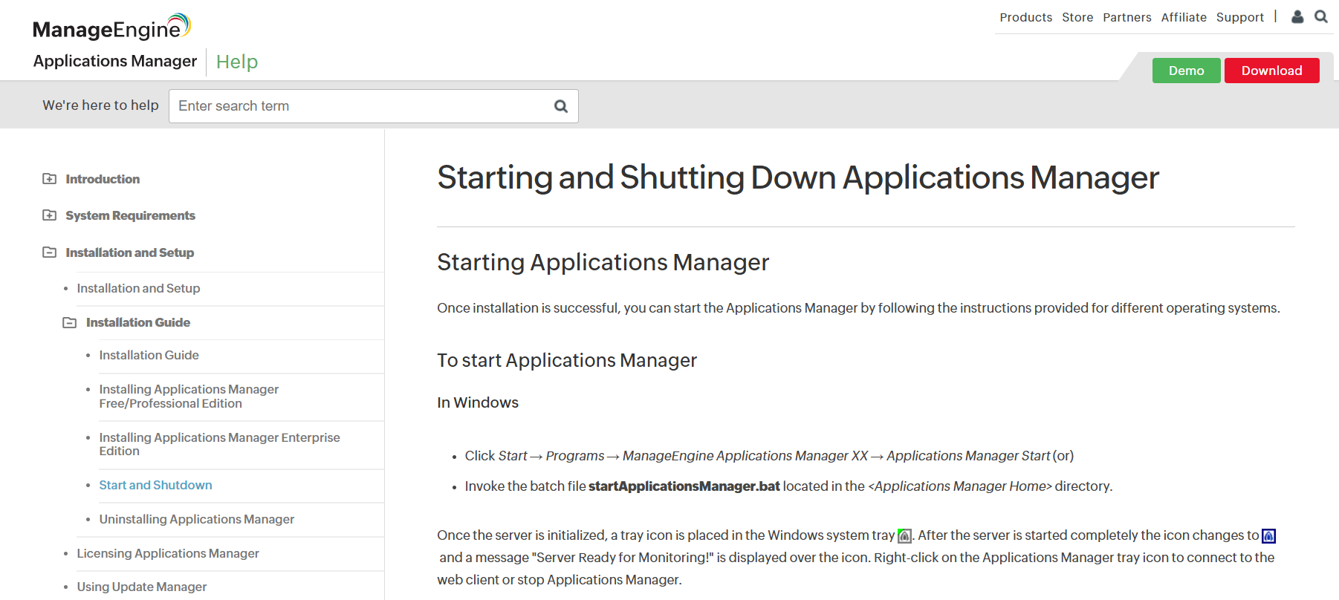Open the user account icon
The image size is (1339, 600).
click(x=1297, y=16)
